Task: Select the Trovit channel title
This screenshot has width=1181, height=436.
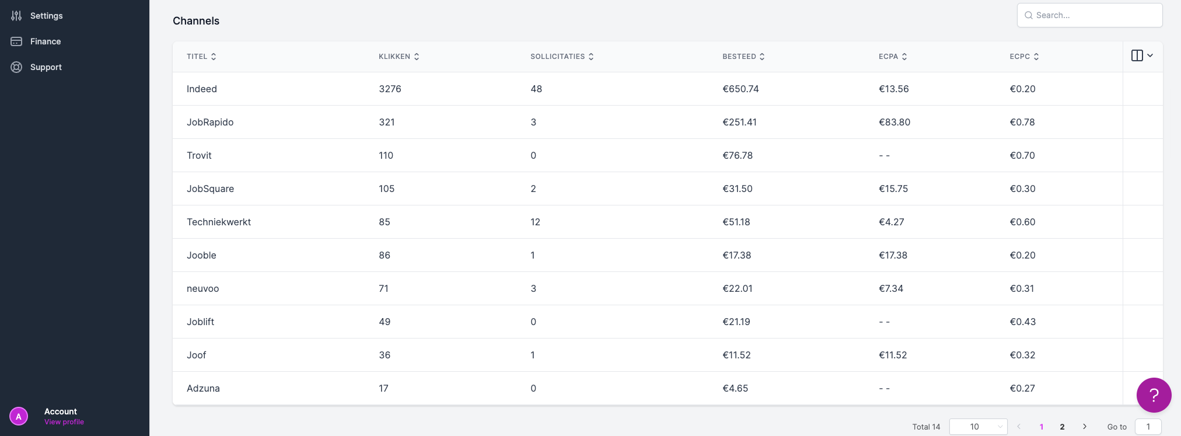Action: (x=199, y=155)
